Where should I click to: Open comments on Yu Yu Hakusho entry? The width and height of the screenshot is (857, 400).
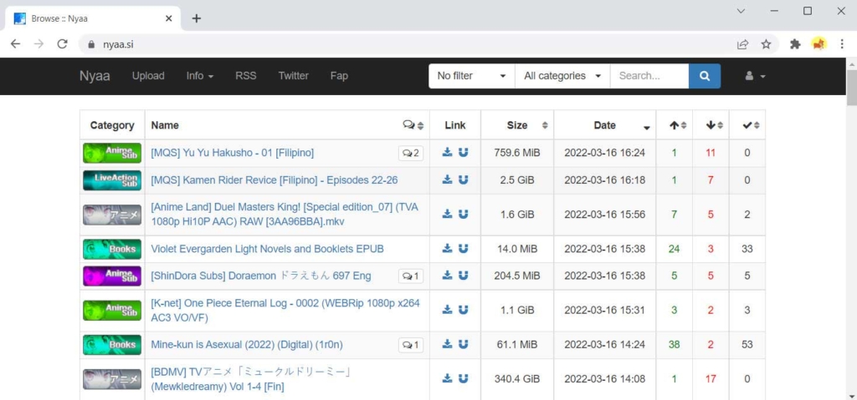coord(410,154)
